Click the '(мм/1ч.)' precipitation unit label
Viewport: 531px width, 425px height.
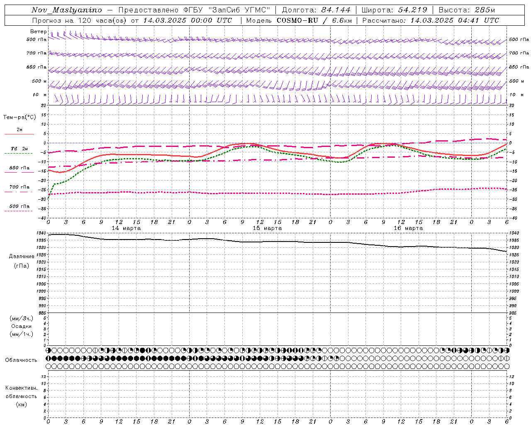pyautogui.click(x=22, y=334)
